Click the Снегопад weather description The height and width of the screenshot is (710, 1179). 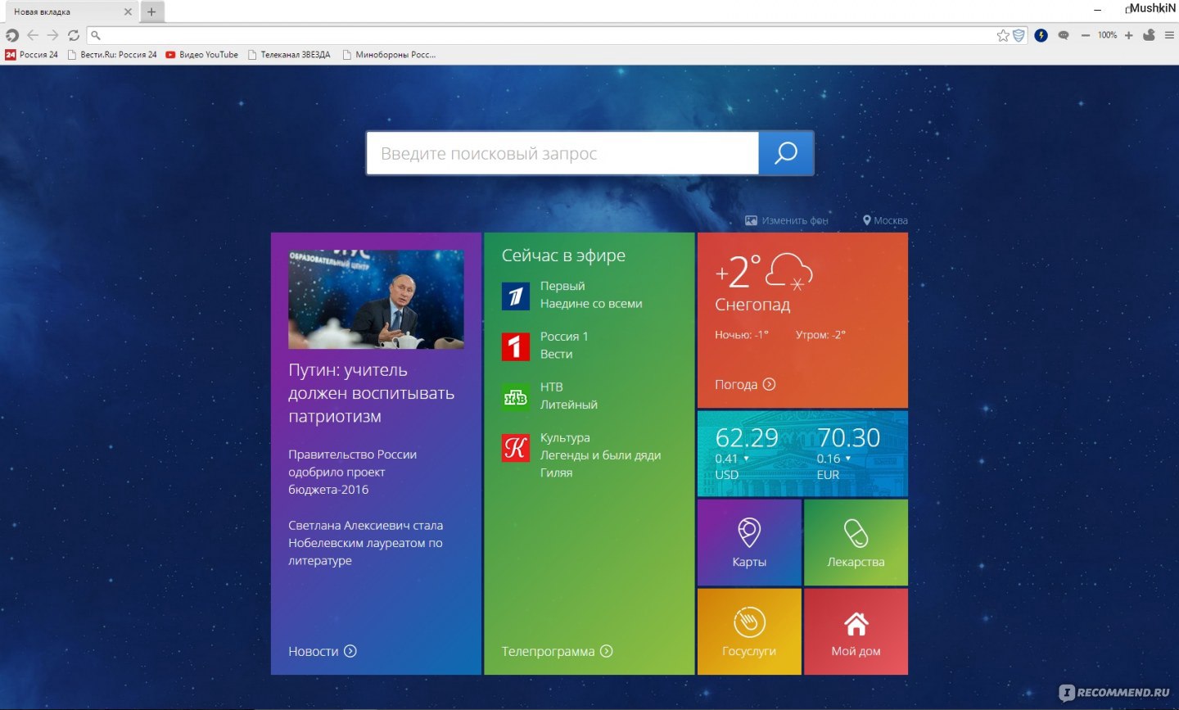pos(752,305)
